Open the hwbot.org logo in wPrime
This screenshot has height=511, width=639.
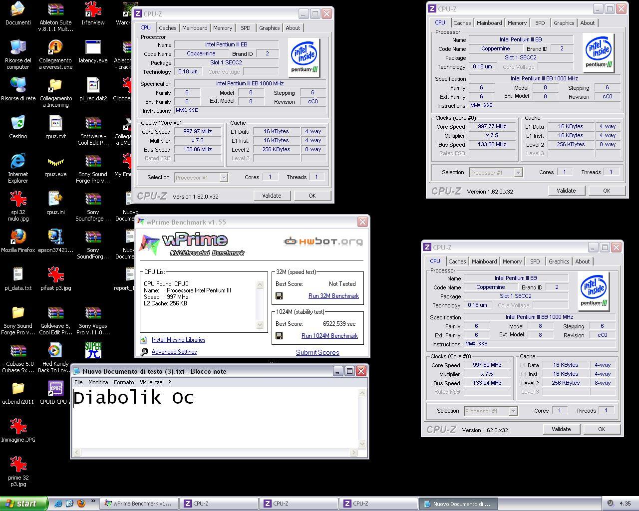coord(323,242)
